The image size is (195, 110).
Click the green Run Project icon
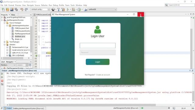(x=68, y=9)
